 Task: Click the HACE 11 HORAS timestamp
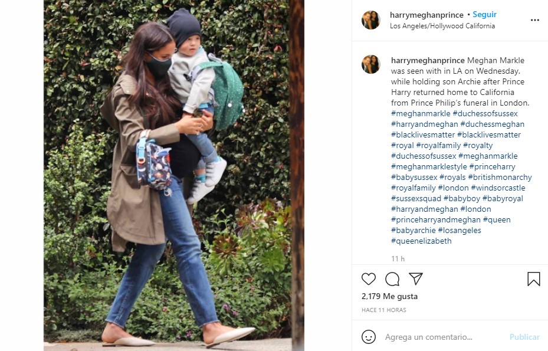(384, 310)
